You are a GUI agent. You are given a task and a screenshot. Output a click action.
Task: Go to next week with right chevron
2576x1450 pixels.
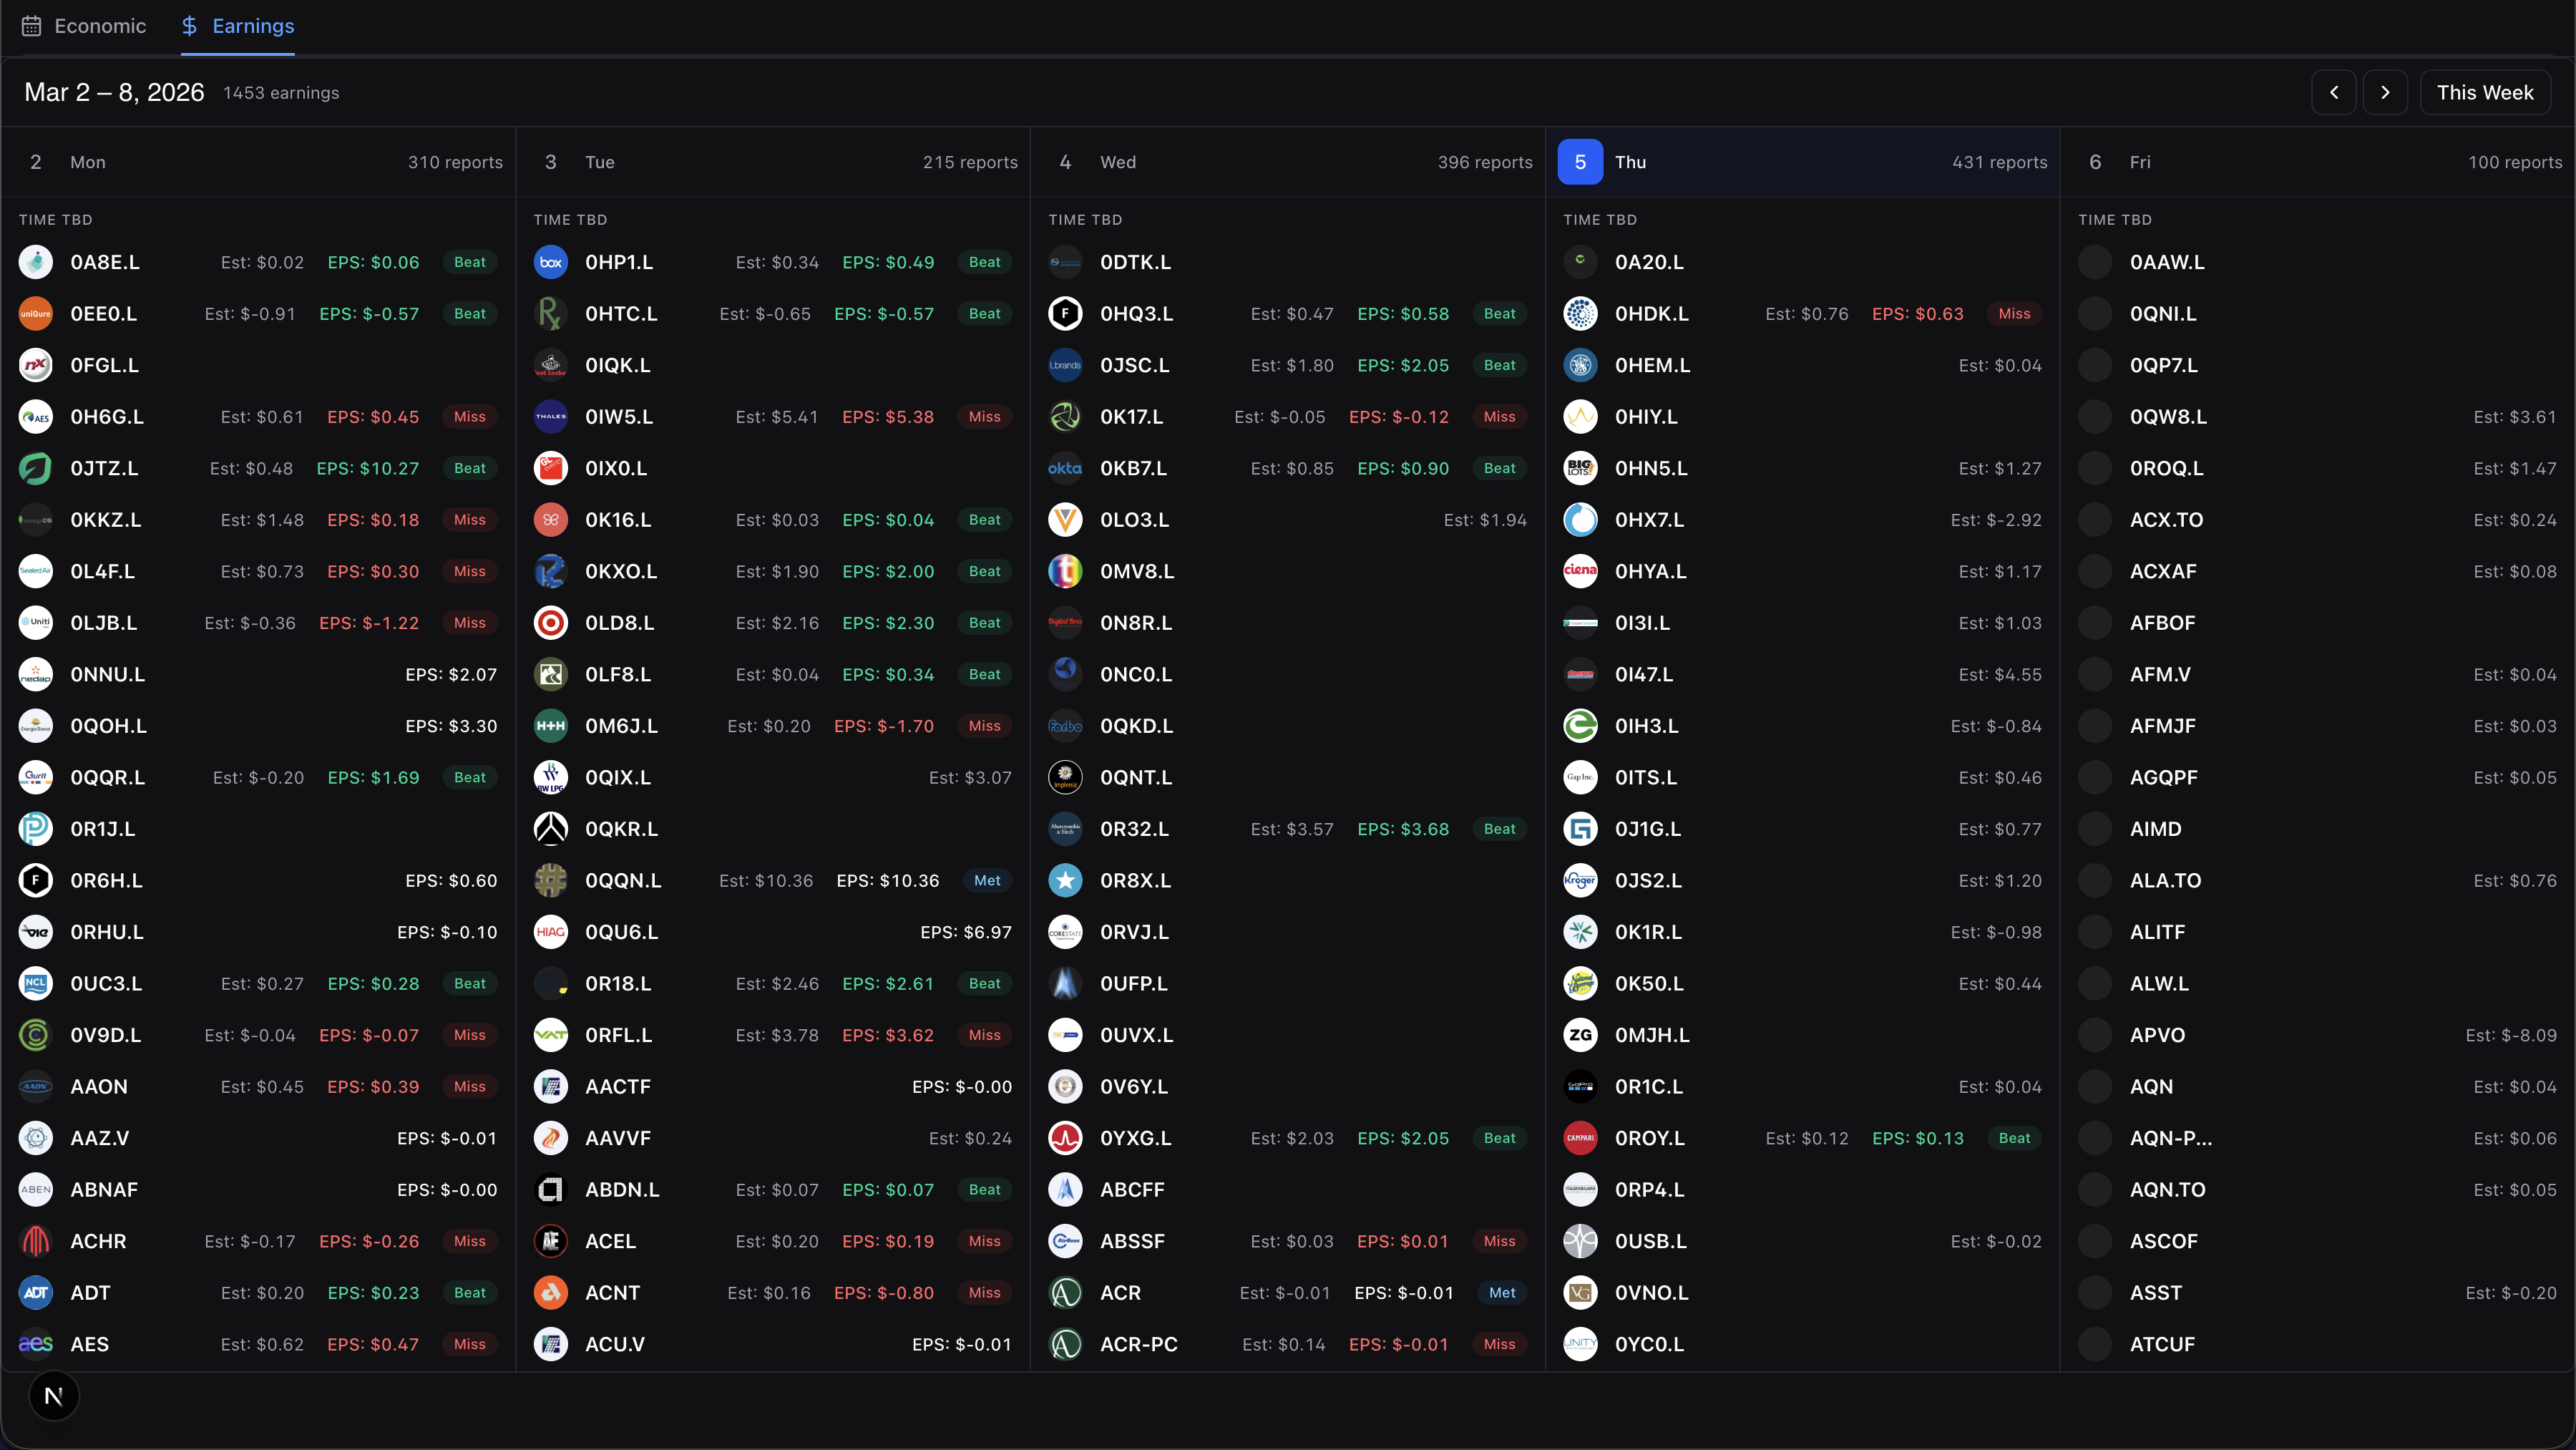(x=2385, y=93)
